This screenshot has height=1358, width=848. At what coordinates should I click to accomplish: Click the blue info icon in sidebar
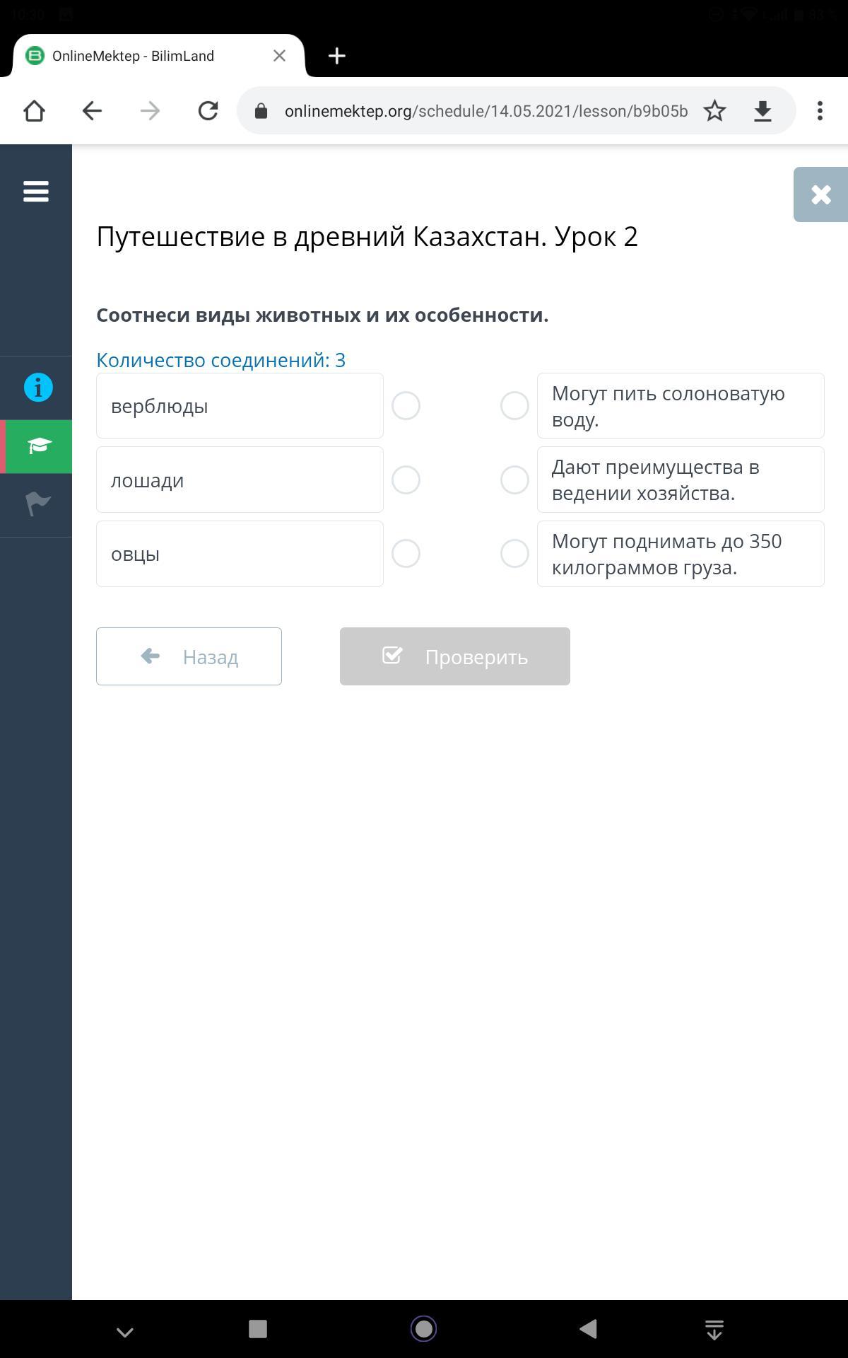[x=38, y=388]
